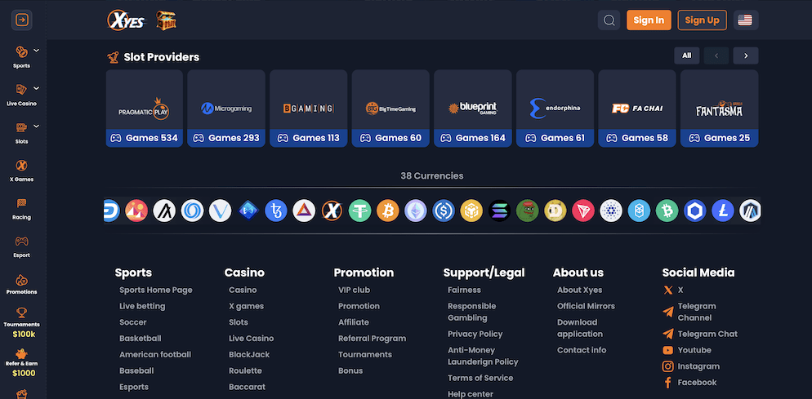The height and width of the screenshot is (399, 812).
Task: Go to previous slot providers page
Action: point(716,55)
